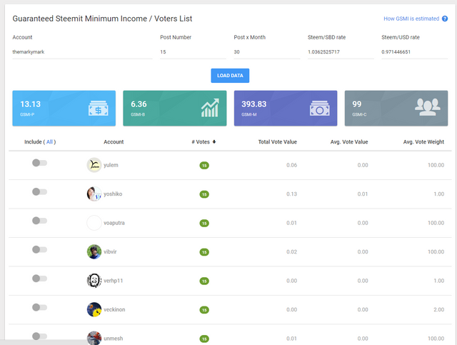Toggle include switch for verhp11
Screen dimensions: 457x345
click(40, 279)
